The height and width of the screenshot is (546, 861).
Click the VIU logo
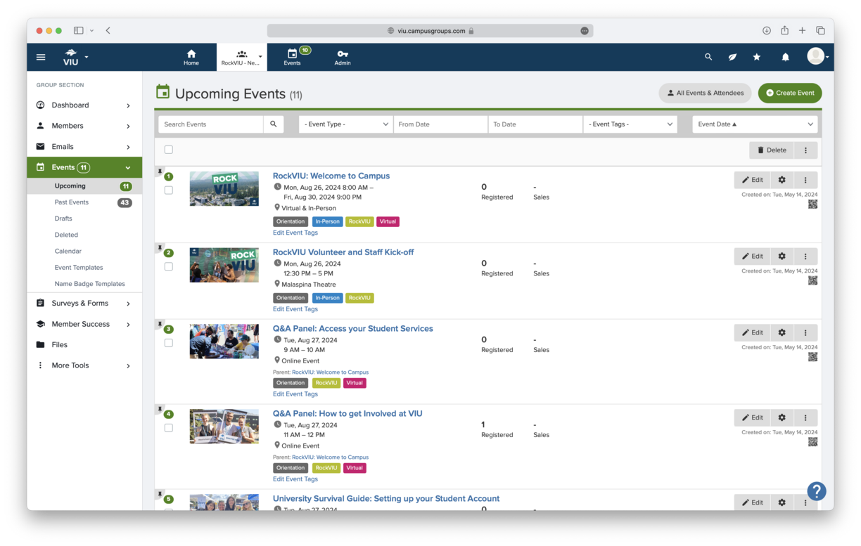(x=70, y=57)
